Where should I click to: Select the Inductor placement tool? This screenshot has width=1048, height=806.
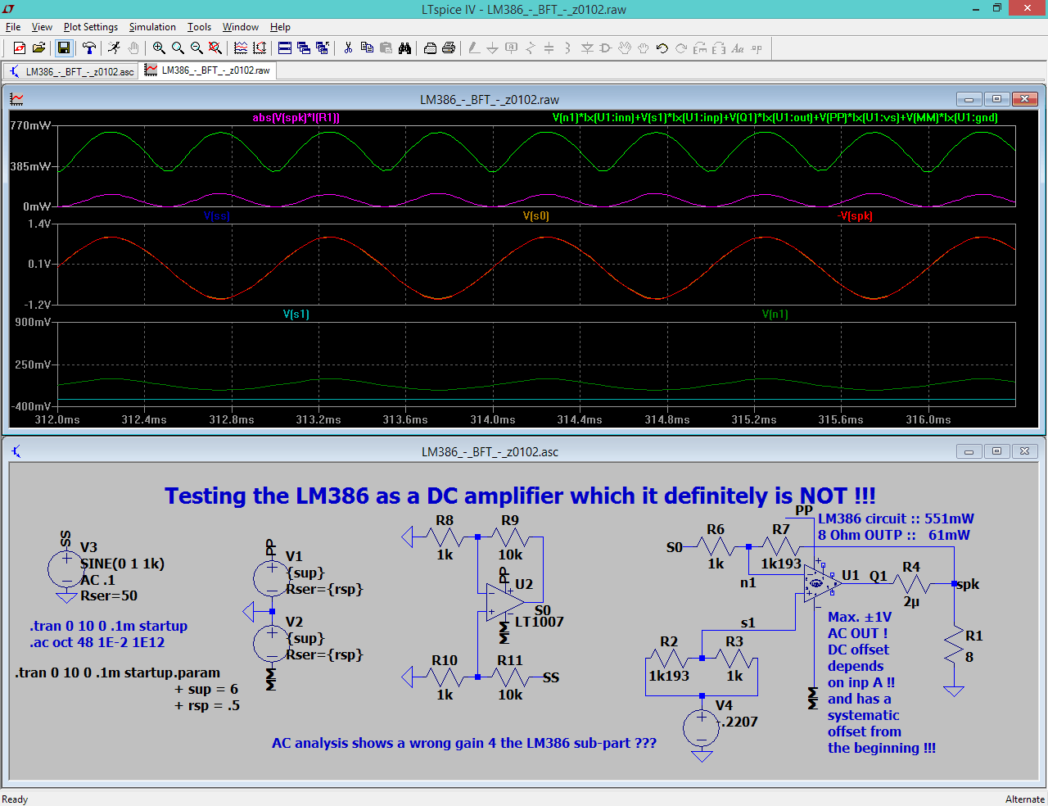click(x=568, y=48)
